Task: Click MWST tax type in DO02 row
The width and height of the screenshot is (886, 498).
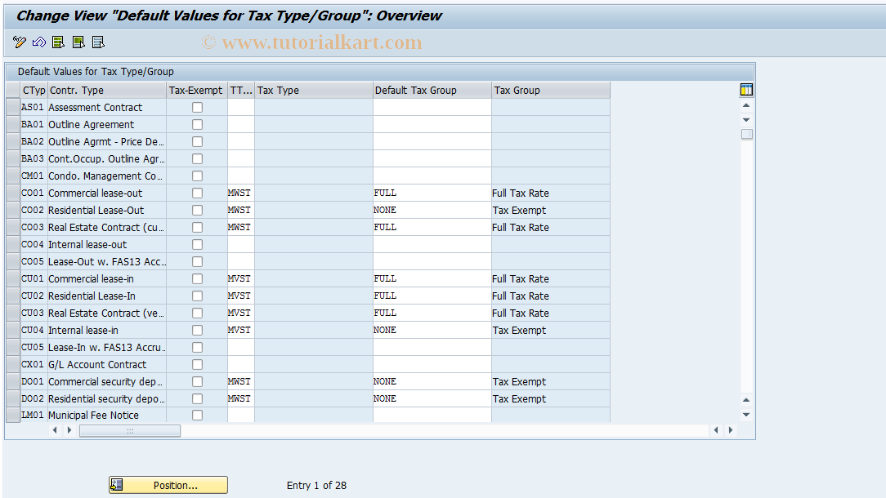Action: [239, 398]
